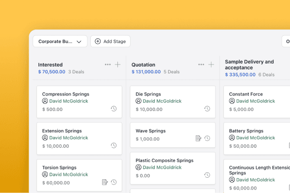Click contact avatar on Constant Force card
The height and width of the screenshot is (193, 290).
coord(232,101)
